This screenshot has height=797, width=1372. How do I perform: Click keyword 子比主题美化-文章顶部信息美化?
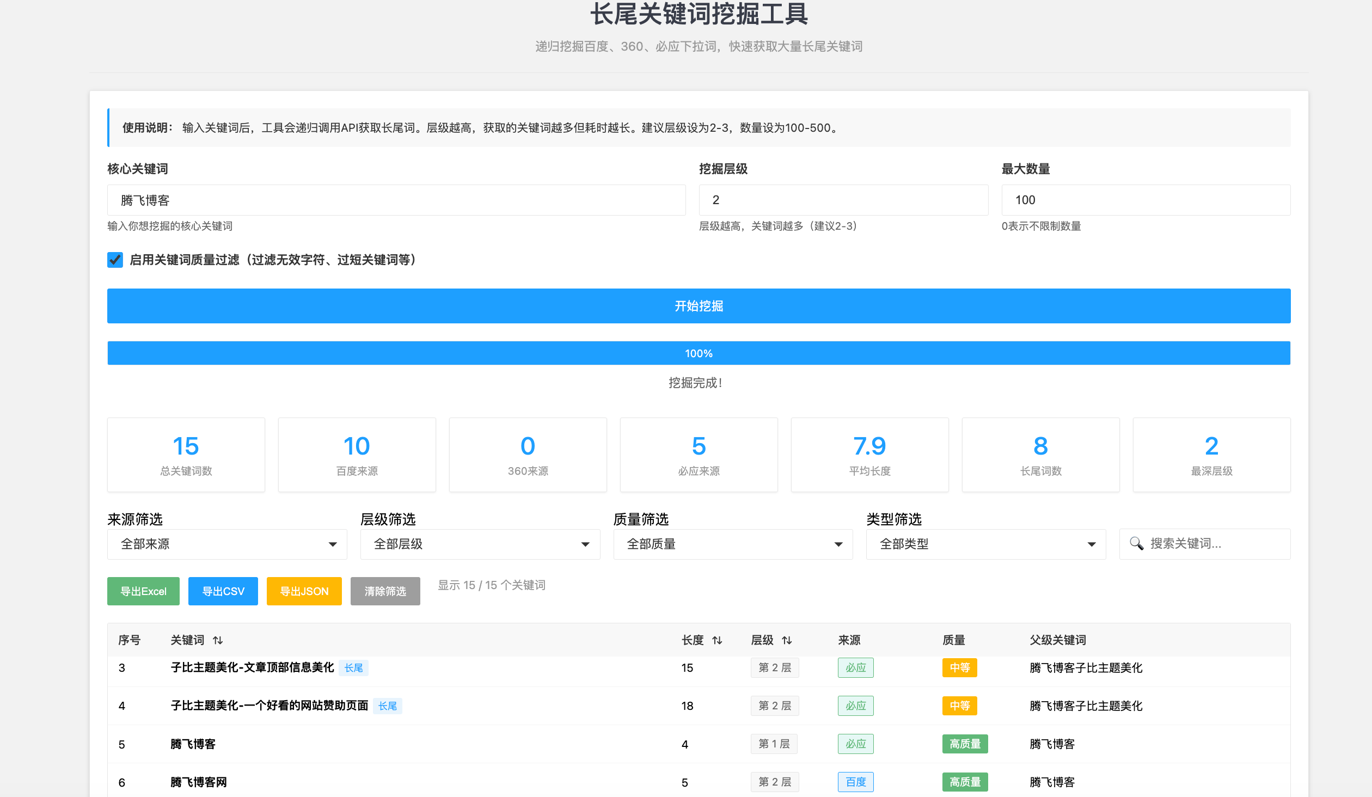(253, 667)
